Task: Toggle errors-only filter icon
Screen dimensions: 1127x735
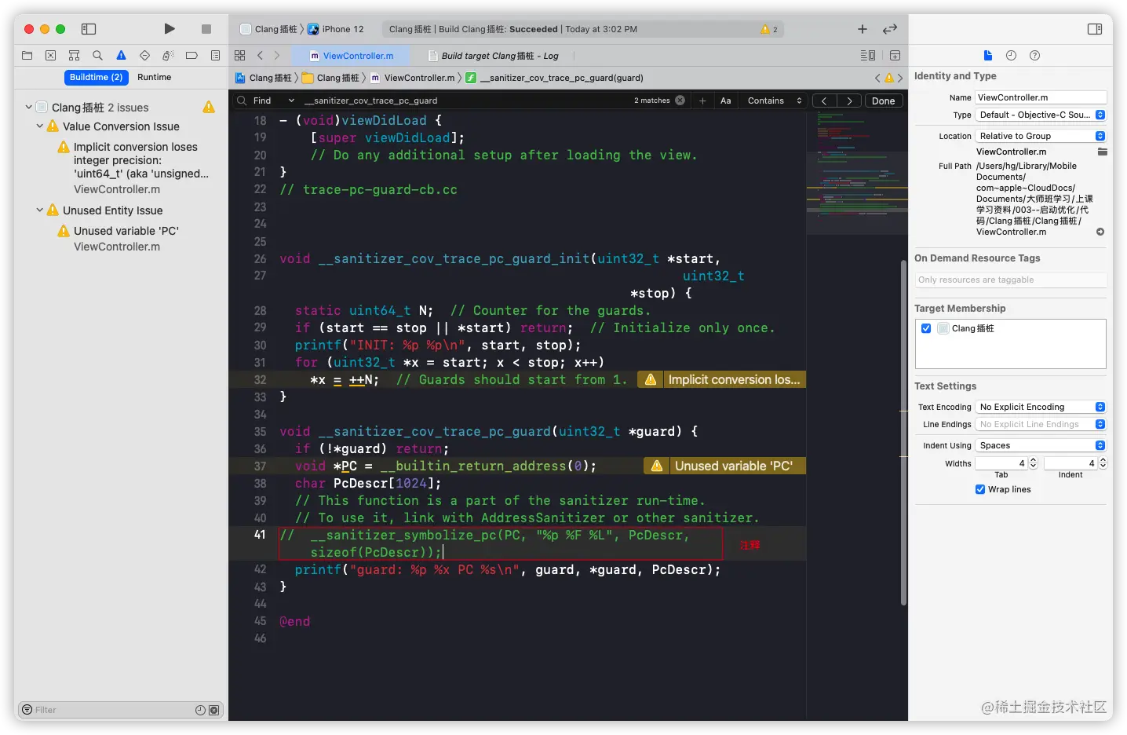Action: tap(213, 710)
